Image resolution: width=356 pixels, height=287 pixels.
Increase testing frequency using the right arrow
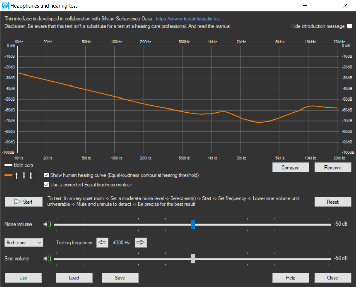tap(140, 242)
